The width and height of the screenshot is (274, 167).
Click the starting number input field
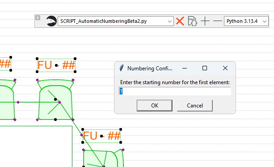pos(175,91)
